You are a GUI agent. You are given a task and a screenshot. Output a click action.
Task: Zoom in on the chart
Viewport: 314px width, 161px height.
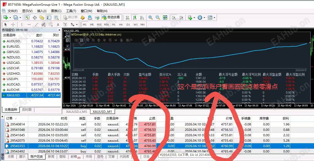151,18
